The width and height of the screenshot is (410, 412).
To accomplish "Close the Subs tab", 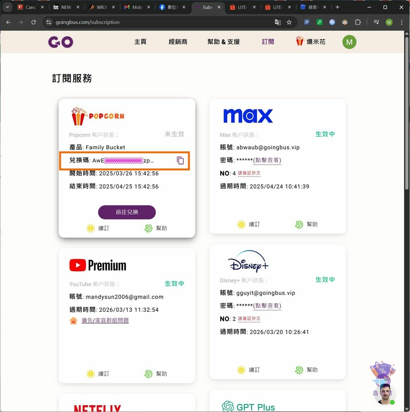I will (219, 7).
